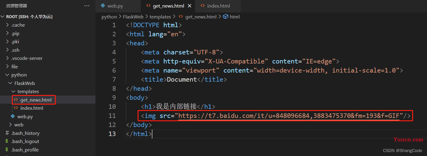This screenshot has height=156, width=427.
Task: Click the viewport meta tag on line 6
Action: point(272,70)
